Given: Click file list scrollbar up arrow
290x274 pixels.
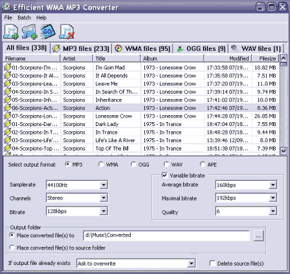Looking at the screenshot, I should pos(284,58).
